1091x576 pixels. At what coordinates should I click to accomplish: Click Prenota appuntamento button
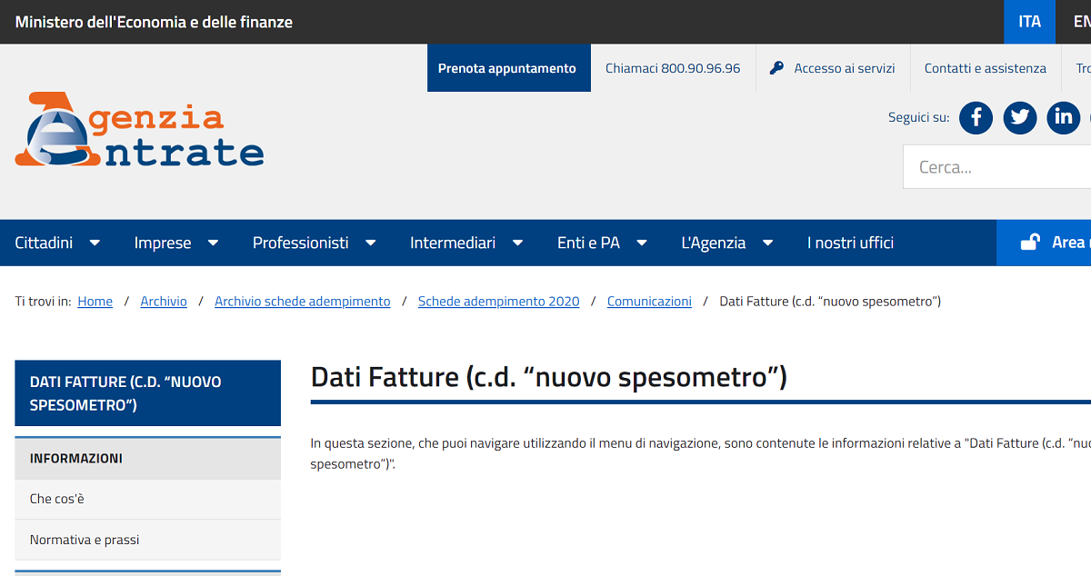[x=509, y=68]
